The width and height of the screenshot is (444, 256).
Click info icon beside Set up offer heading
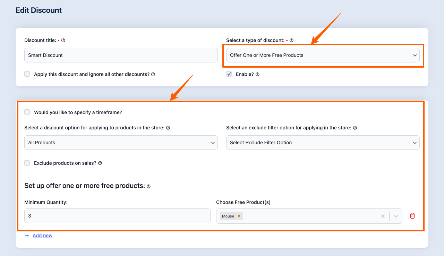click(148, 186)
